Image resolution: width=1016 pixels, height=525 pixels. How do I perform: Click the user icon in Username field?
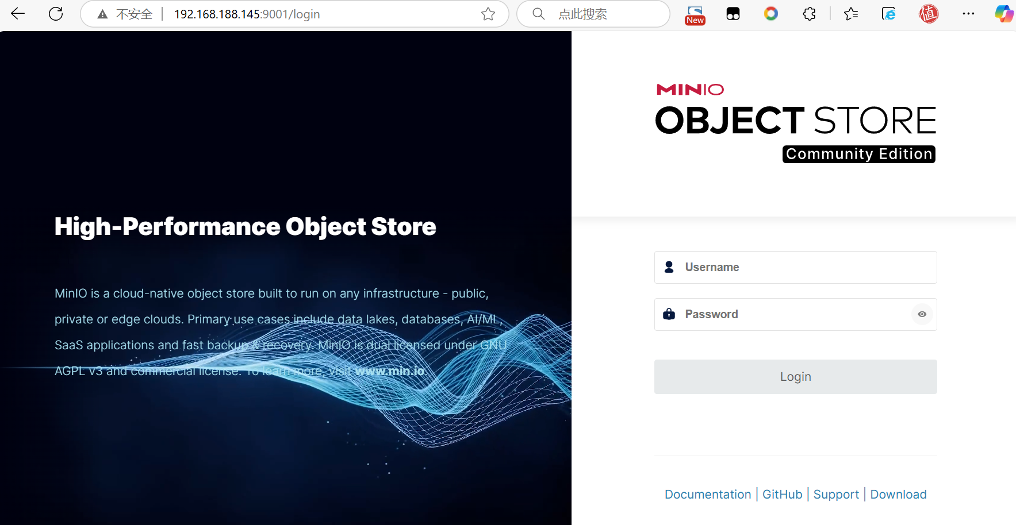tap(669, 267)
